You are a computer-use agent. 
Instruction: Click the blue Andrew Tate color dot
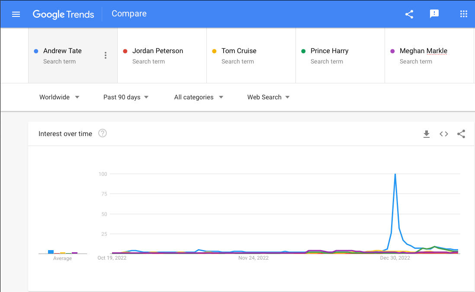[36, 51]
